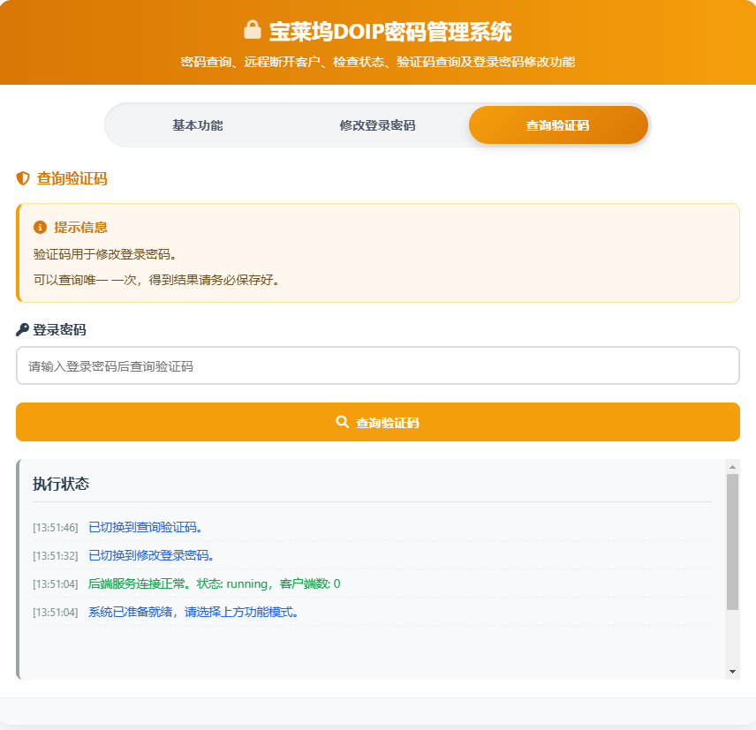Select the highlighted 查询验证码 tab
The height and width of the screenshot is (730, 756).
559,124
